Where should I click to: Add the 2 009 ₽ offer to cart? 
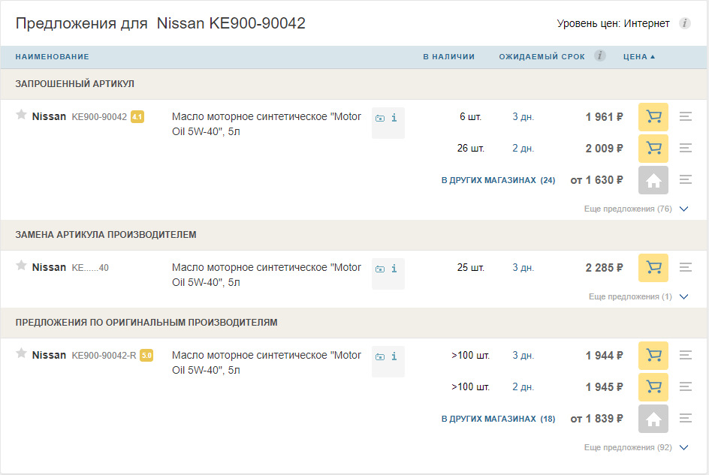pyautogui.click(x=653, y=149)
